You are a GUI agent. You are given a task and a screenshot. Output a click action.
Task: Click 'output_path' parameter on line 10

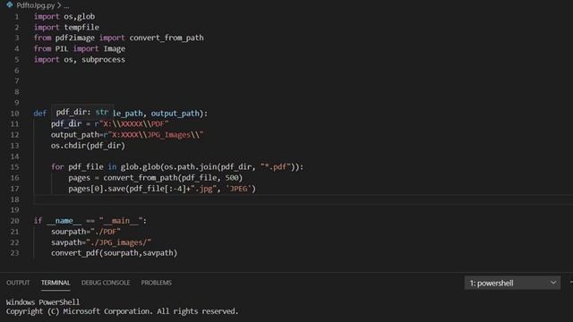coord(175,114)
